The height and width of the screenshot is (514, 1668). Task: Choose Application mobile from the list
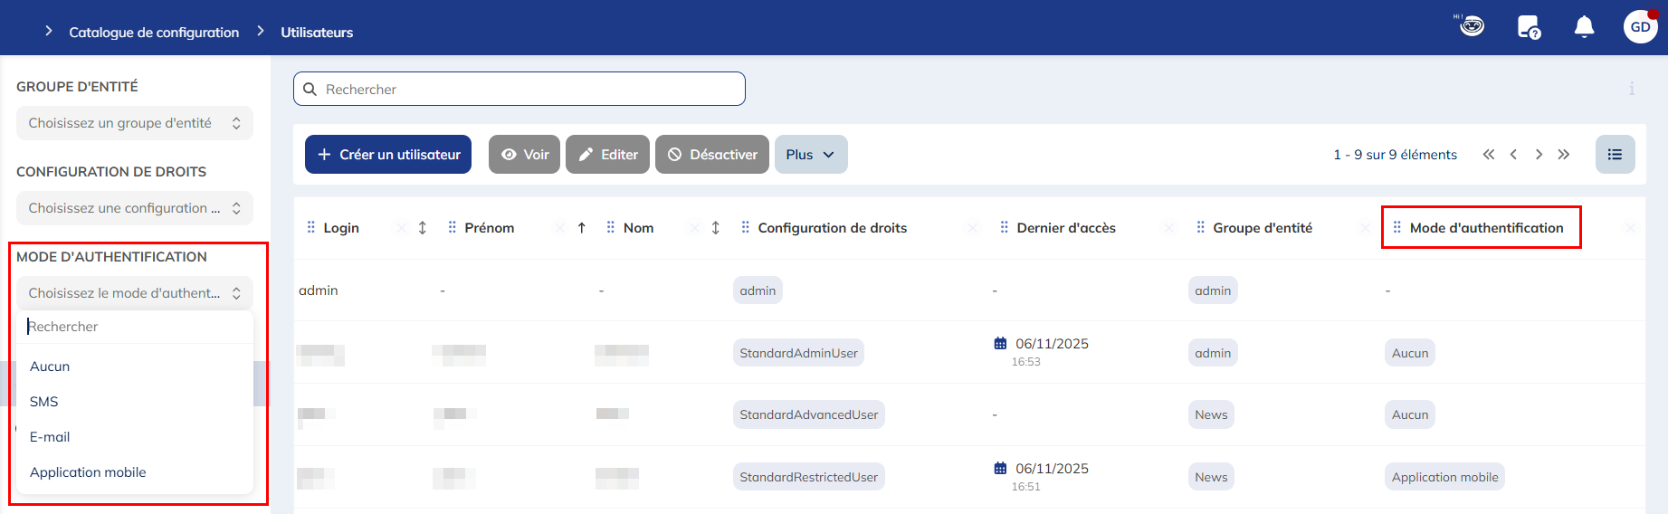tap(88, 472)
